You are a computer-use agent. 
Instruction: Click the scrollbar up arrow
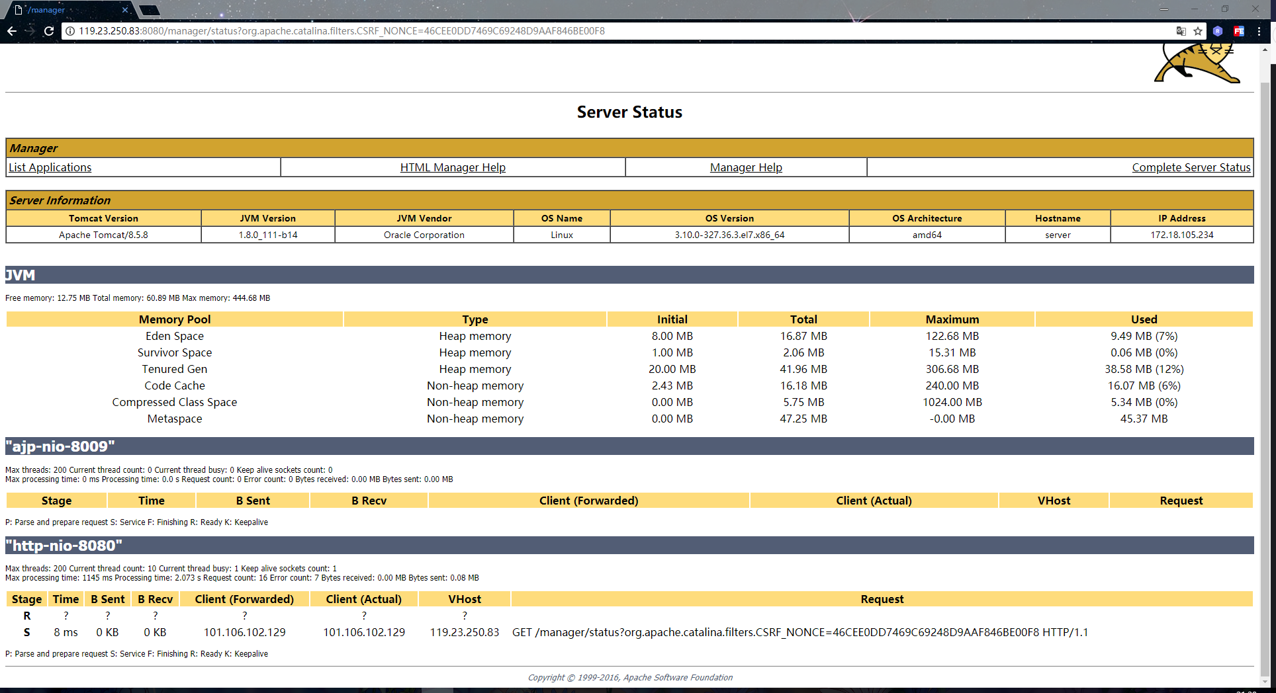point(1265,50)
